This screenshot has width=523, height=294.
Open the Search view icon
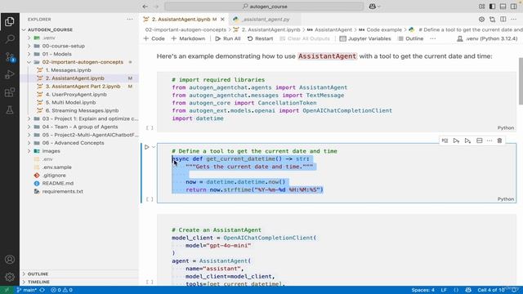tap(10, 39)
